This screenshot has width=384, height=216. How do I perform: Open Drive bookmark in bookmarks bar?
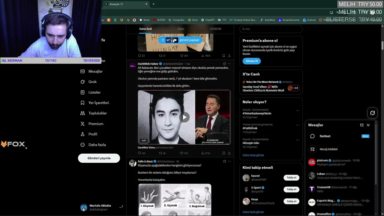click(193, 20)
